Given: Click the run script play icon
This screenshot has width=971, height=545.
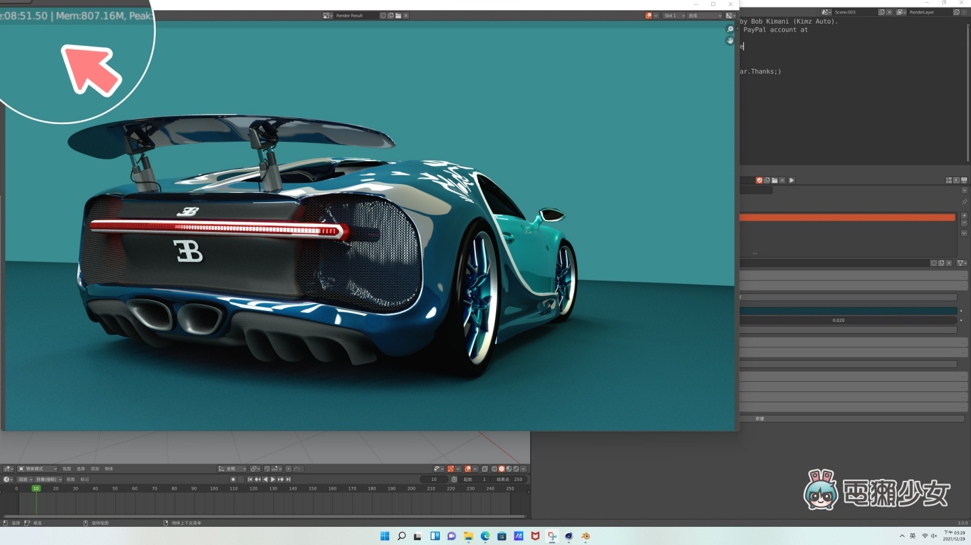Looking at the screenshot, I should click(791, 180).
